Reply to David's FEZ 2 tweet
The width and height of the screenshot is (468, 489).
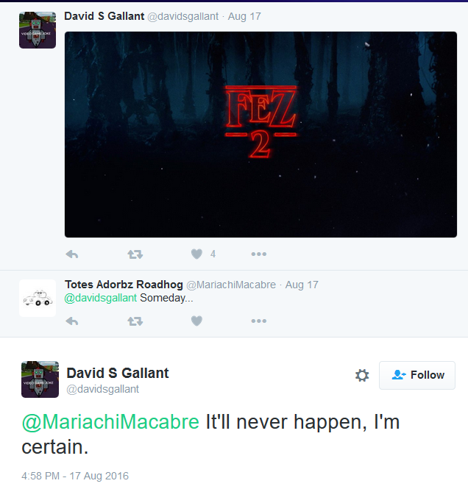72,254
